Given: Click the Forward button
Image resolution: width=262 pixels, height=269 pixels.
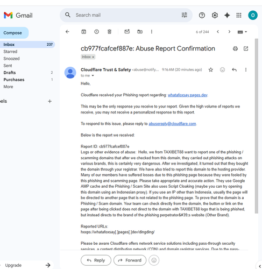Looking at the screenshot, I should (130, 260).
